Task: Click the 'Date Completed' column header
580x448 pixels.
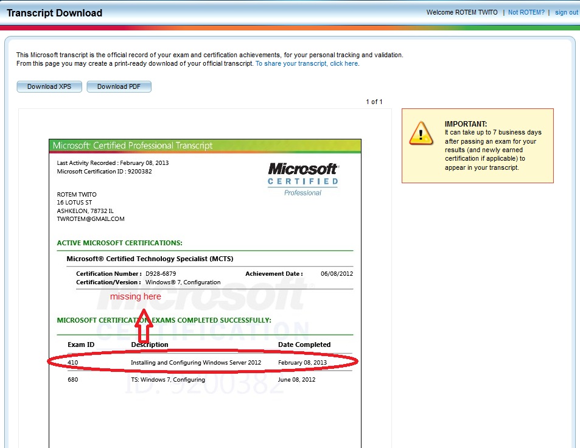Action: pyautogui.click(x=304, y=345)
